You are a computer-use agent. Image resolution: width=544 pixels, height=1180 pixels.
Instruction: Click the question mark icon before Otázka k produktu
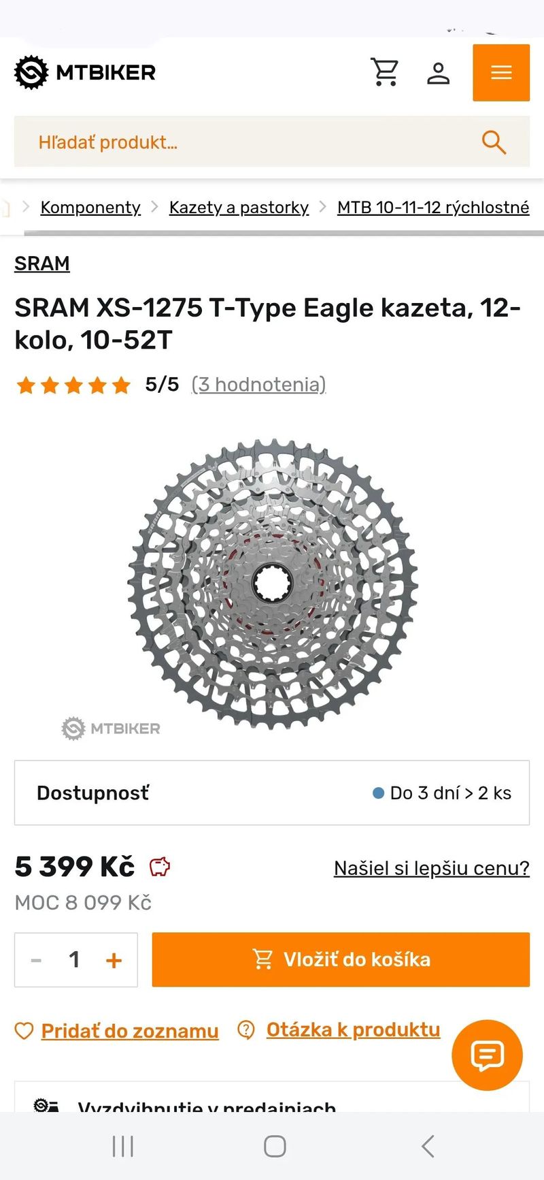coord(245,1030)
